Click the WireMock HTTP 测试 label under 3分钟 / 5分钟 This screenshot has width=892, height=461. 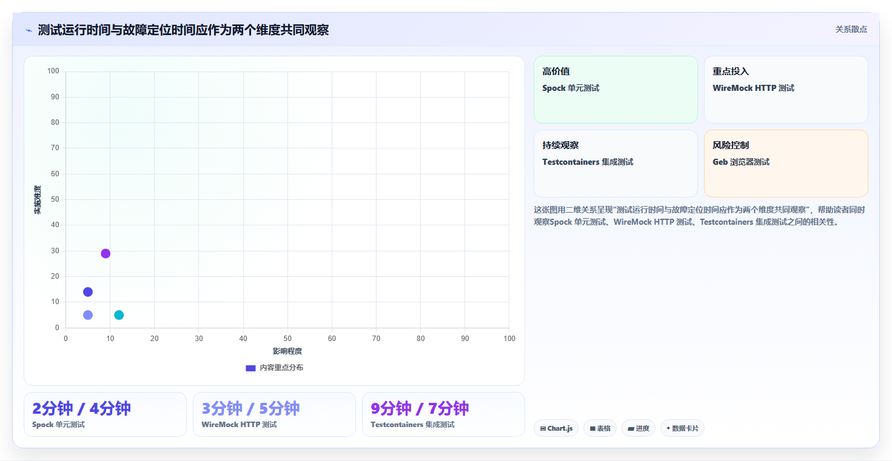pyautogui.click(x=239, y=425)
